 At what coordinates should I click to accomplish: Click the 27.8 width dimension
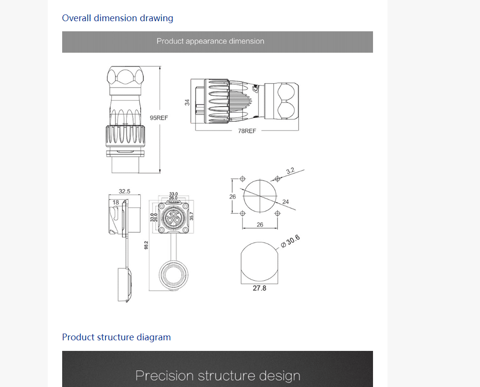pyautogui.click(x=259, y=288)
